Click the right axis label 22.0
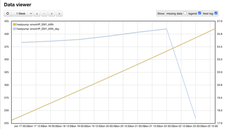Image resolution: width=227 pixels, height=129 pixels. click(x=219, y=72)
